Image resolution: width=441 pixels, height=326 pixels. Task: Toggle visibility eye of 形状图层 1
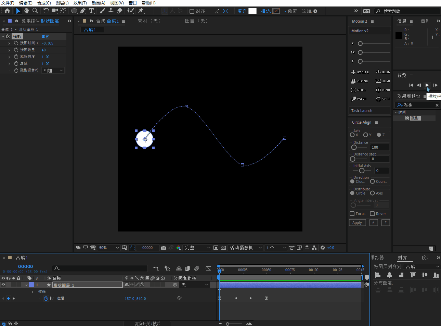(x=3, y=285)
